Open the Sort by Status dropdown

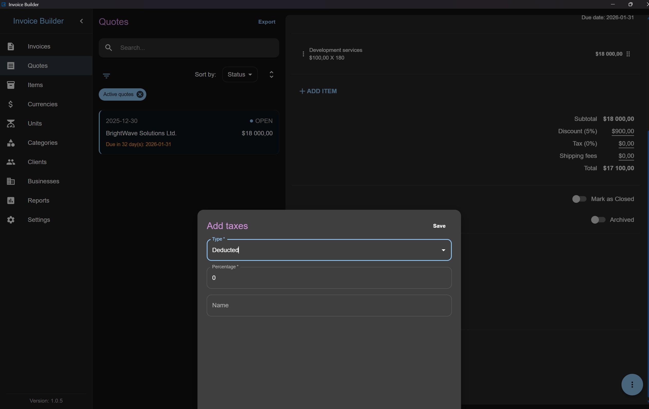pos(240,74)
